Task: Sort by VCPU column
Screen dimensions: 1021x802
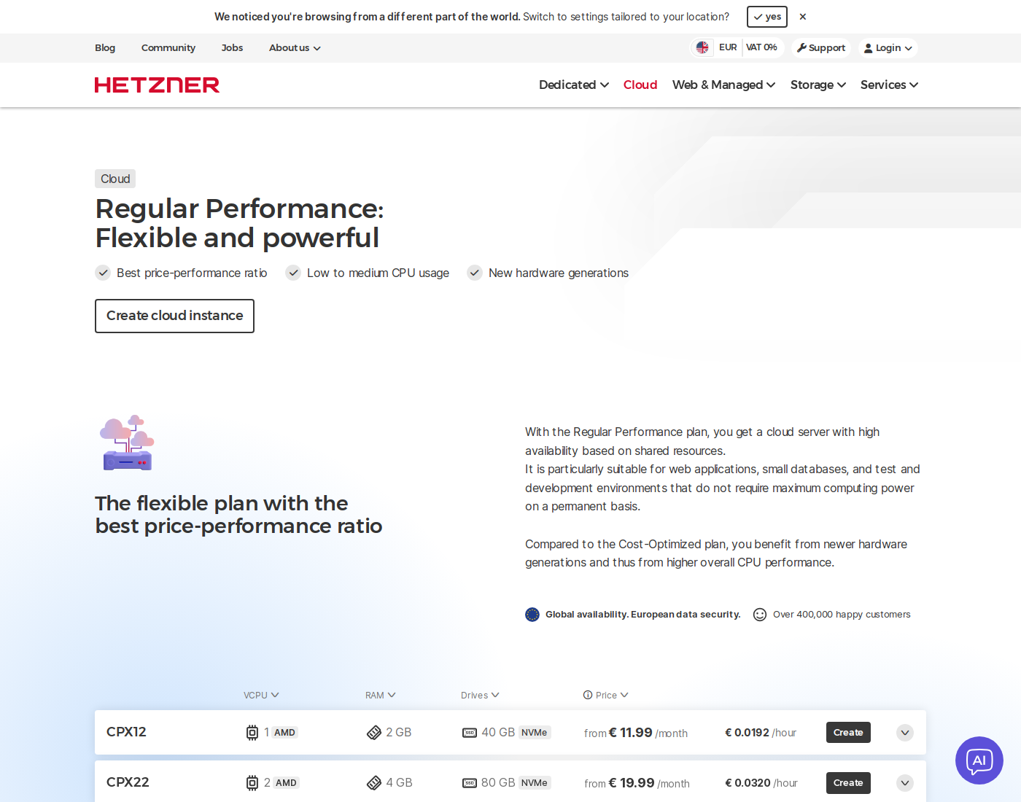Action: 261,696
